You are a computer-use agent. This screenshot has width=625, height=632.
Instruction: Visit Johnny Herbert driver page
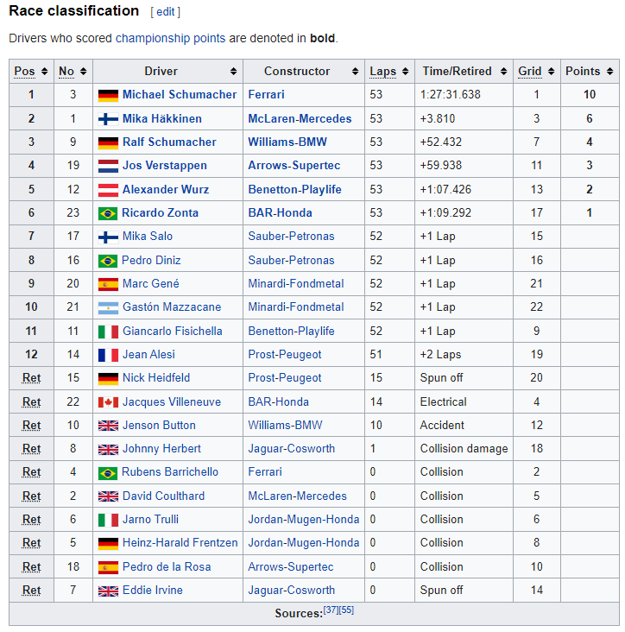click(x=161, y=449)
